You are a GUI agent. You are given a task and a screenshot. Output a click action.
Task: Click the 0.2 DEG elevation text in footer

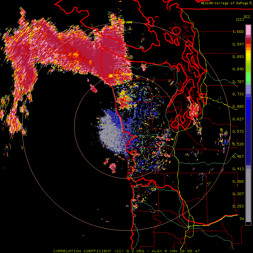(x=135, y=251)
